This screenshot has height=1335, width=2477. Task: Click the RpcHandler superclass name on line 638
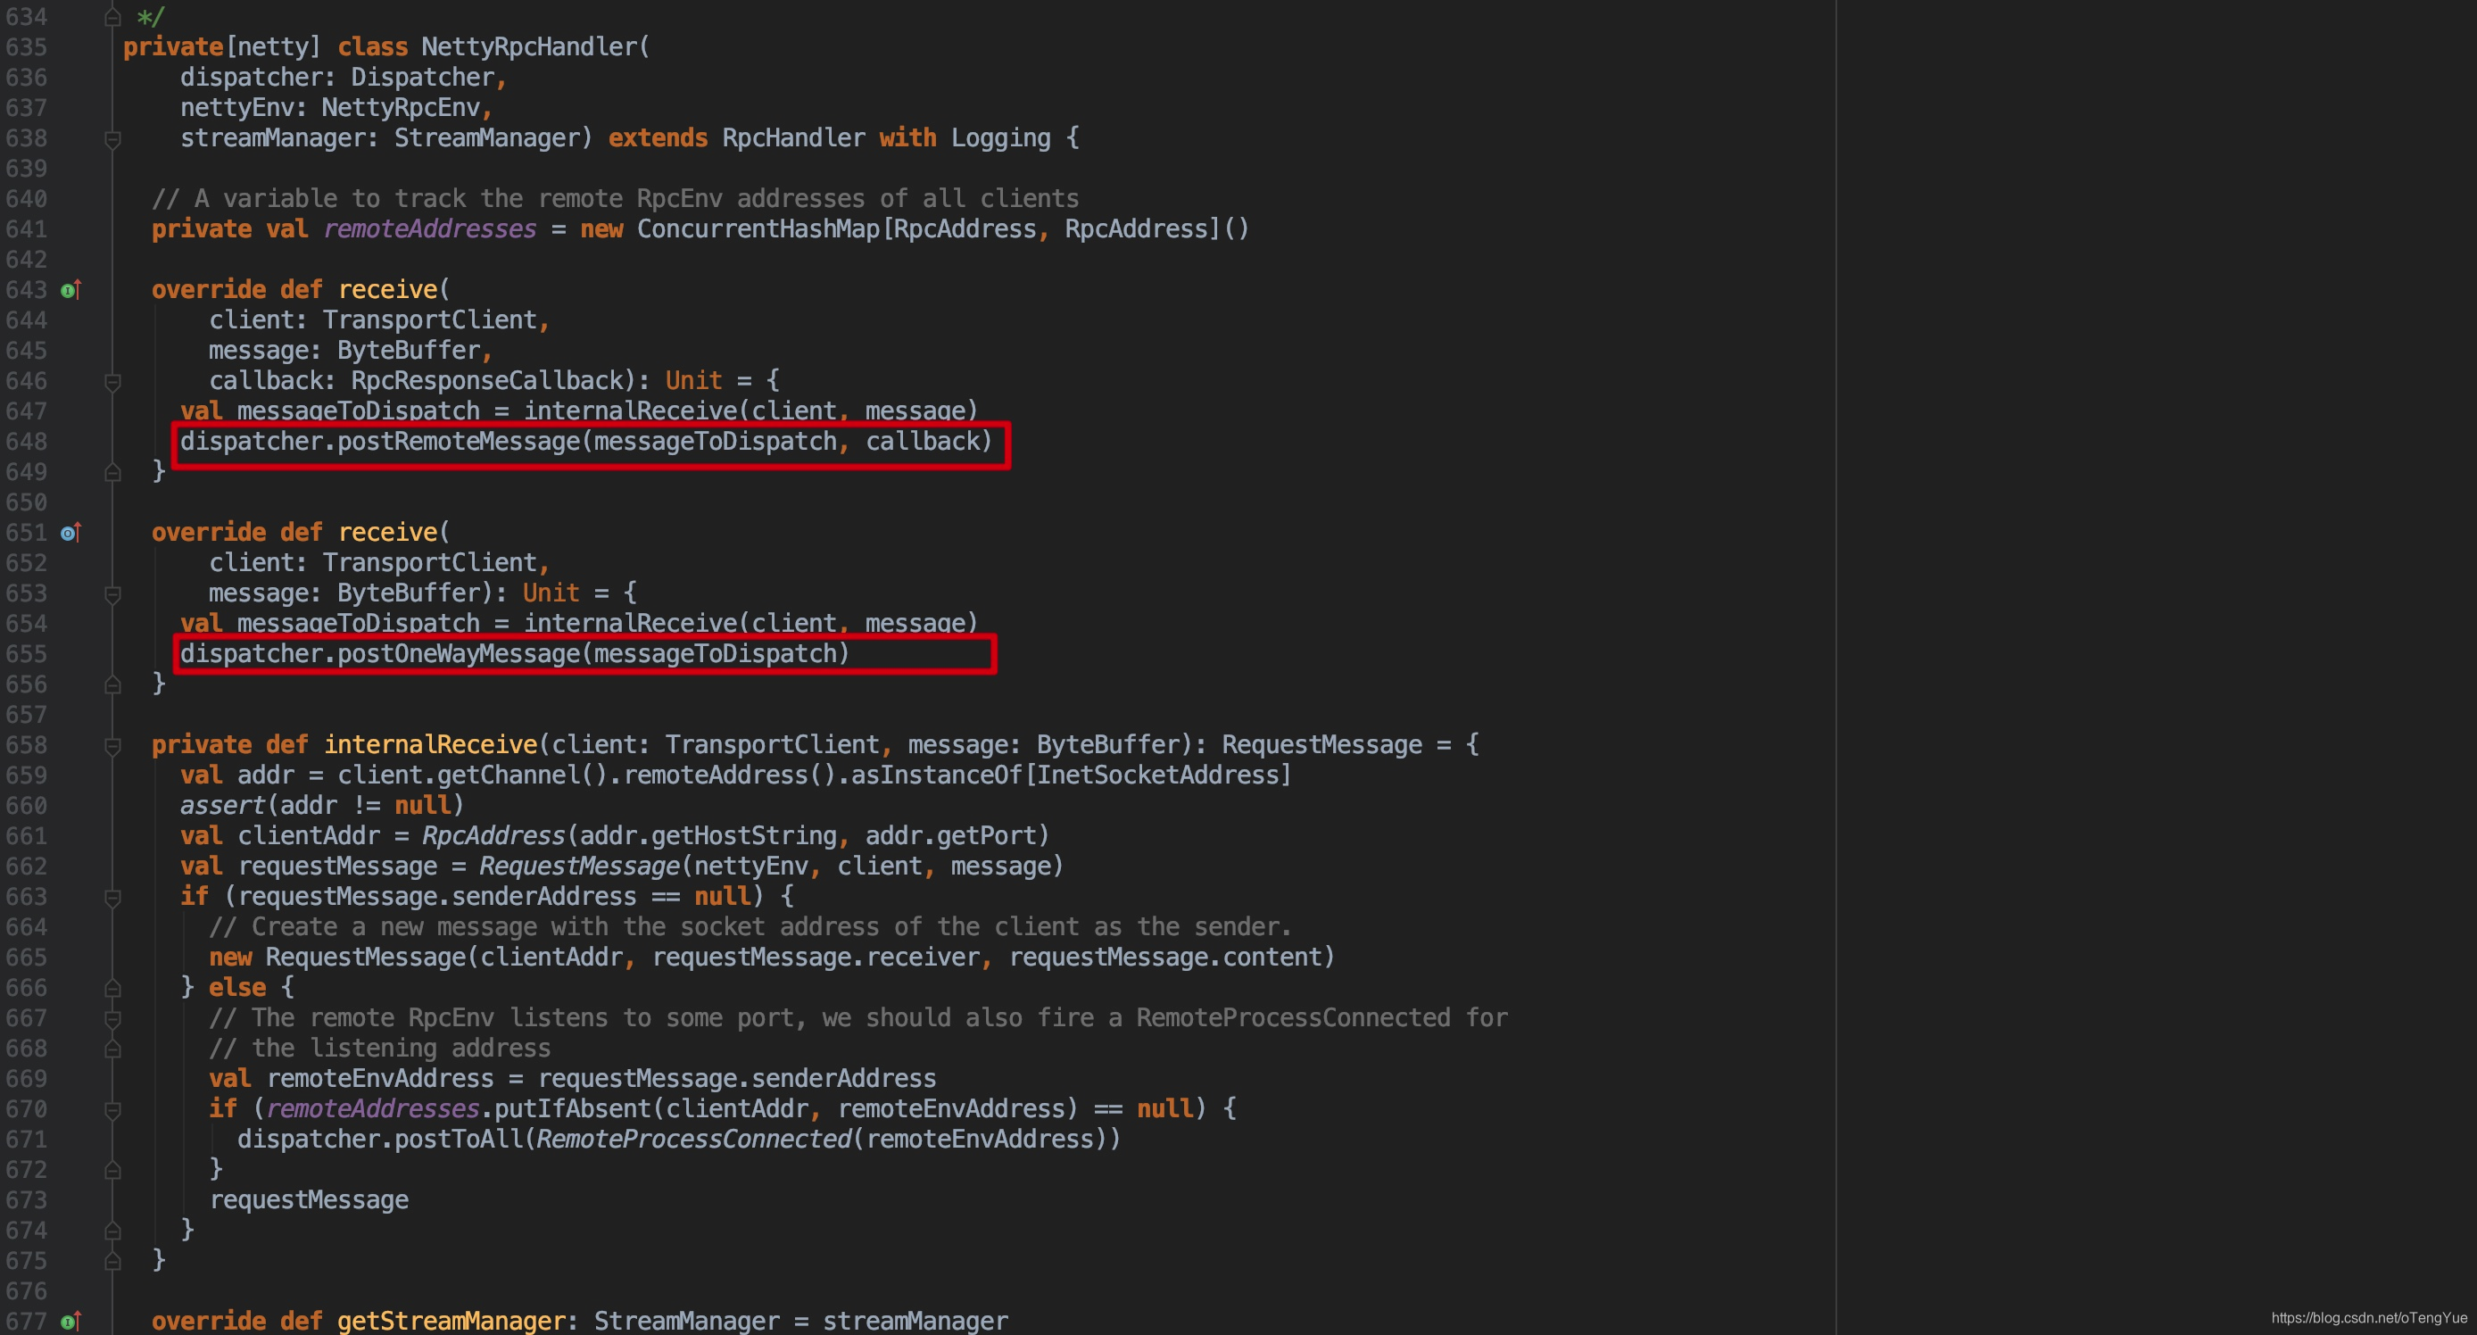pyautogui.click(x=793, y=138)
